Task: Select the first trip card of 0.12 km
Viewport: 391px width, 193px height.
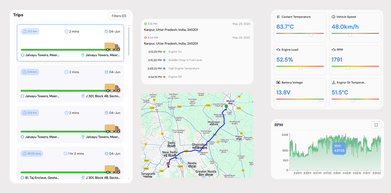Action: click(x=70, y=43)
